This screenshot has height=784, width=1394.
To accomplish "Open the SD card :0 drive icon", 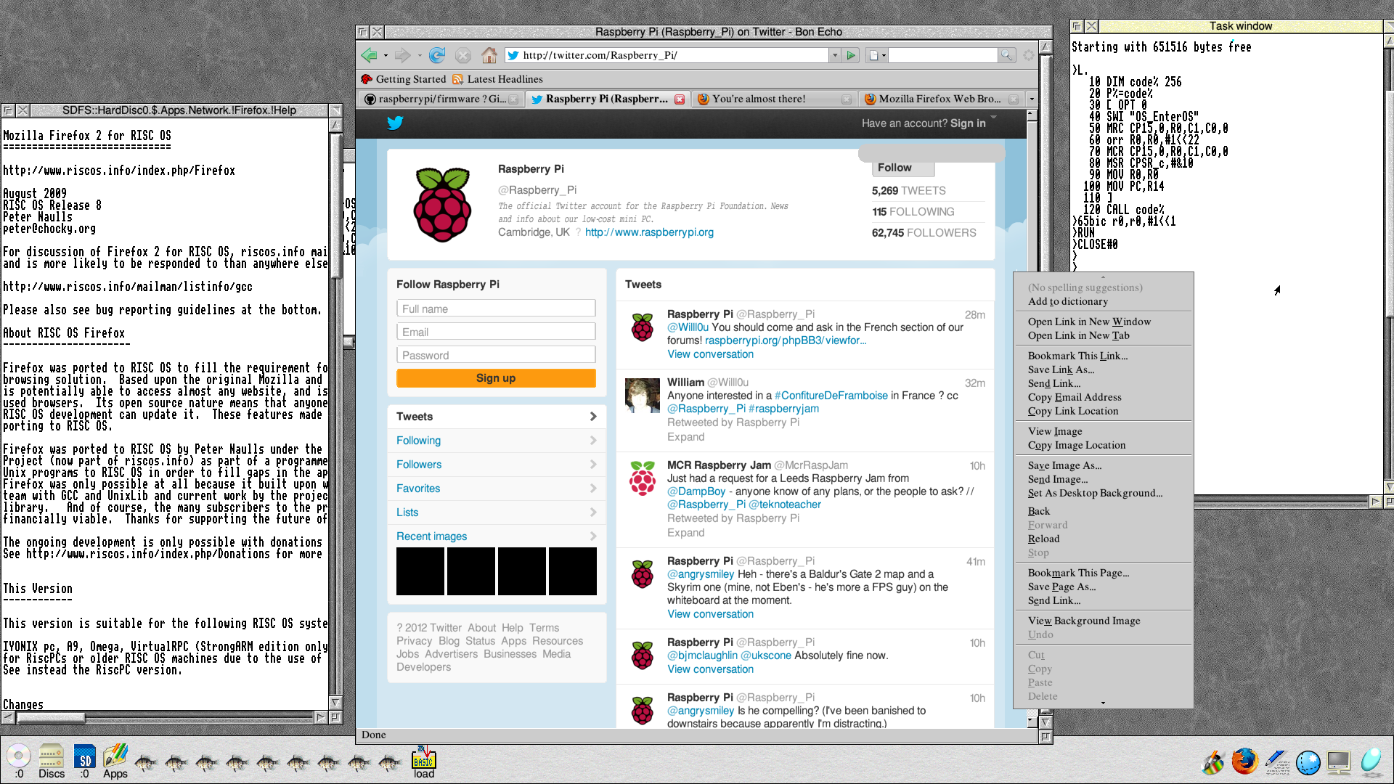I will [84, 761].
